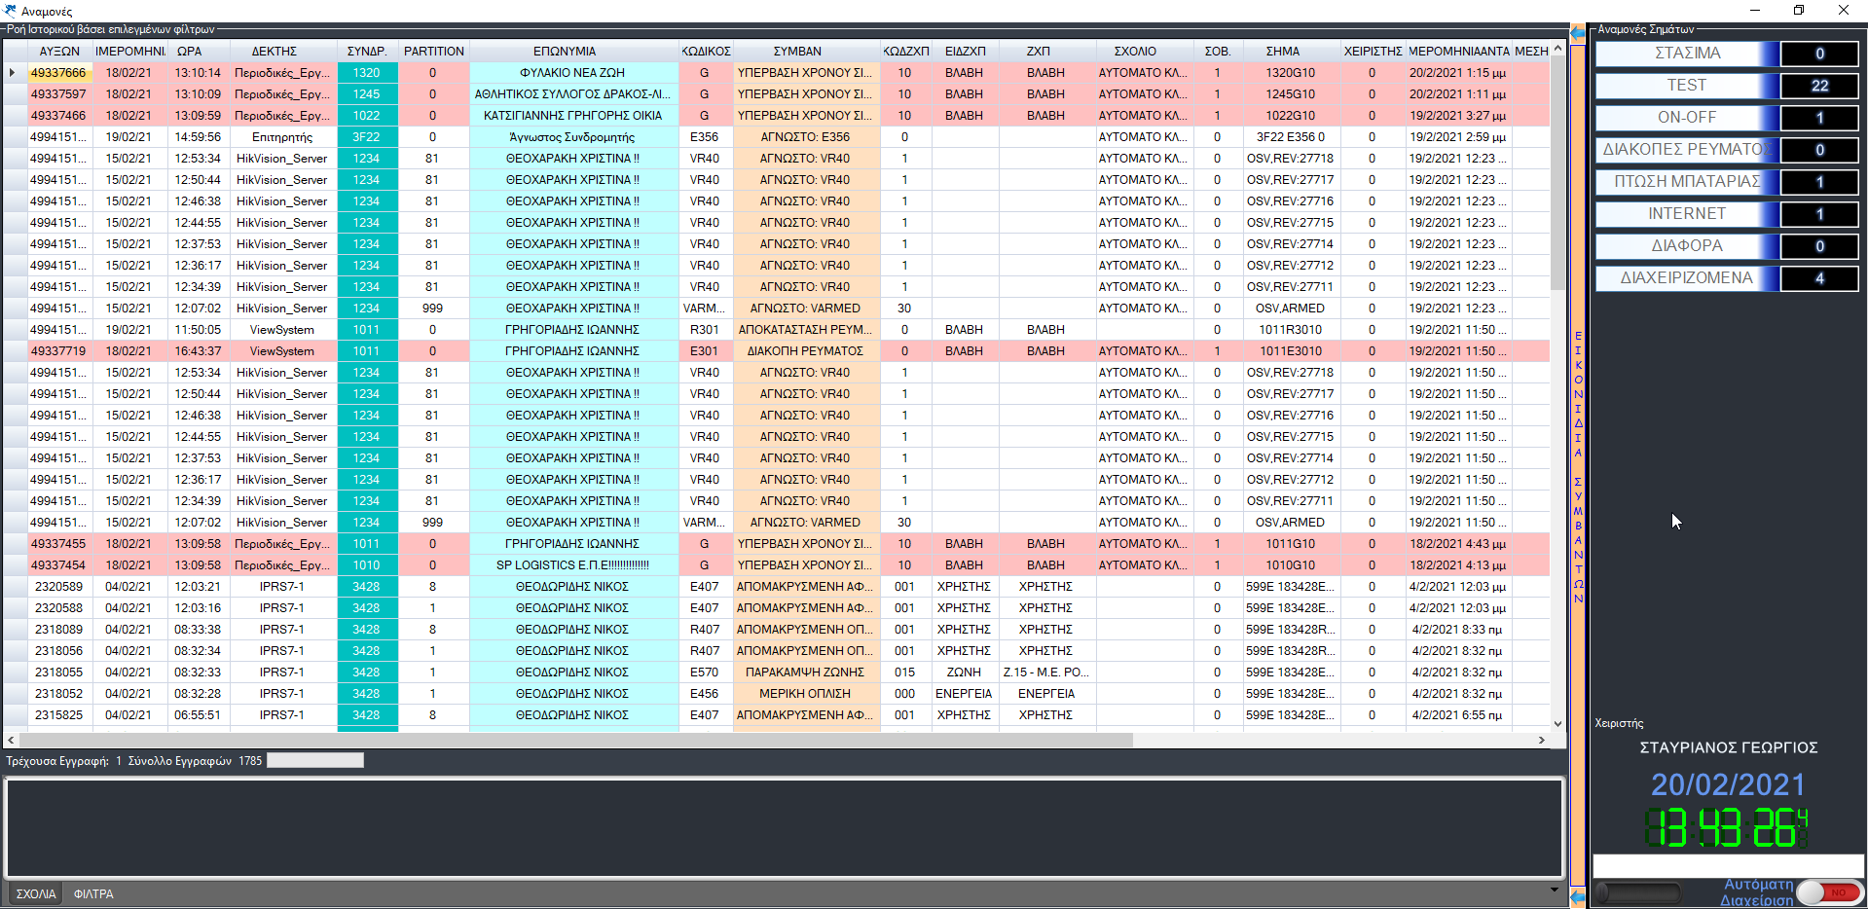The image size is (1868, 909).
Task: Show the ΔΙΑΧΕΙΡΙΖΟΜΕΝΑ signals list
Action: point(1686,278)
